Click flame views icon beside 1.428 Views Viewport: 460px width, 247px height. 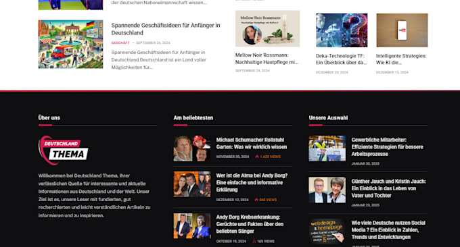(x=257, y=157)
